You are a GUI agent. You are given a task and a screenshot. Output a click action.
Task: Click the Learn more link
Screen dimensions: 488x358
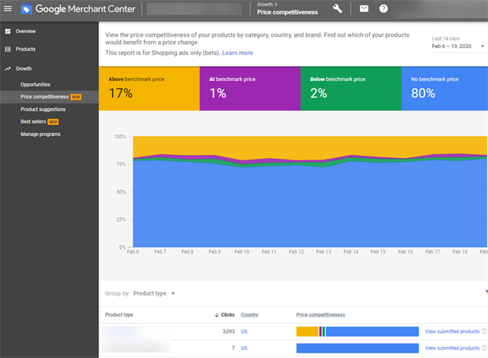237,53
